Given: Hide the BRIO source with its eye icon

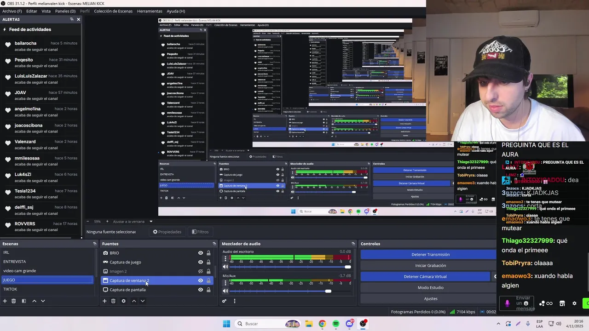Looking at the screenshot, I should 201,253.
